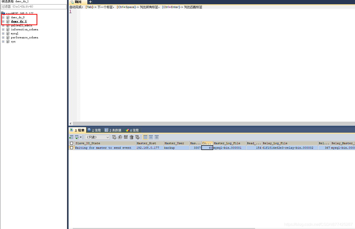Click the save changes floppy icon
The width and height of the screenshot is (355, 229).
pos(126,137)
